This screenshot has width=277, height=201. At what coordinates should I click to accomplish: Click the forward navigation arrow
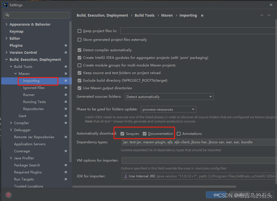tap(269, 15)
